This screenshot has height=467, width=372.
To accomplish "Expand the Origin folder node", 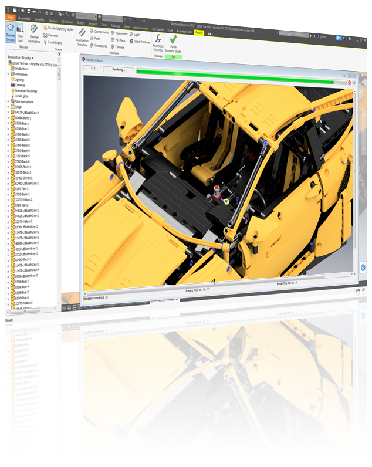I will (8, 106).
